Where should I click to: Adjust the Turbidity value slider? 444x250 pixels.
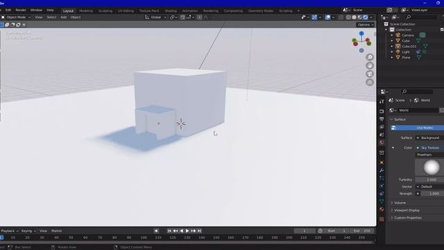tap(429, 180)
